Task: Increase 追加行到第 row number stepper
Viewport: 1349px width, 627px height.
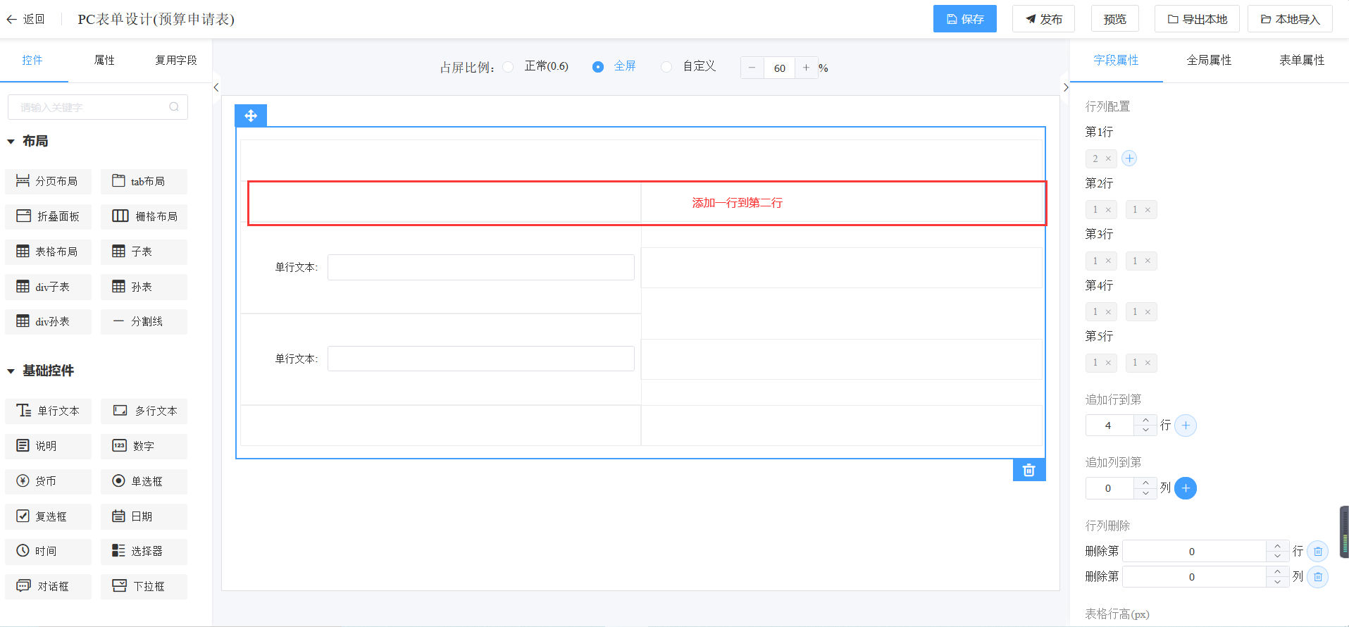Action: pos(1145,421)
